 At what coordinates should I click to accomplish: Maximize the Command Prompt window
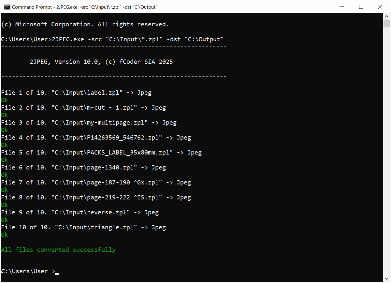pyautogui.click(x=361, y=7)
